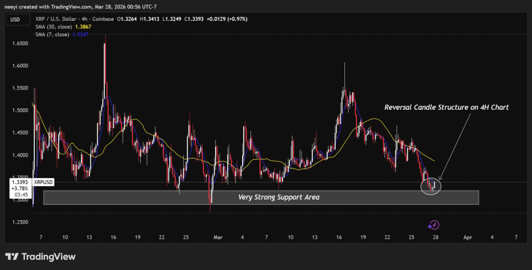Select the Very Strong Support Area rectangle
This screenshot has width=532, height=270.
260,198
